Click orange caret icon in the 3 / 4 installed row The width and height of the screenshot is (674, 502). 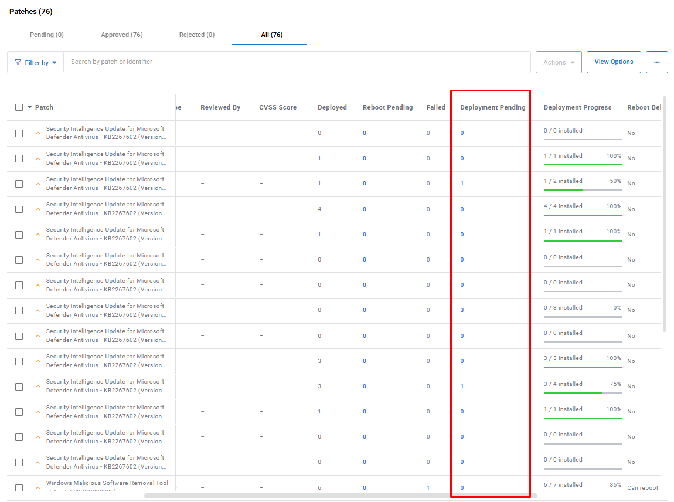click(38, 386)
